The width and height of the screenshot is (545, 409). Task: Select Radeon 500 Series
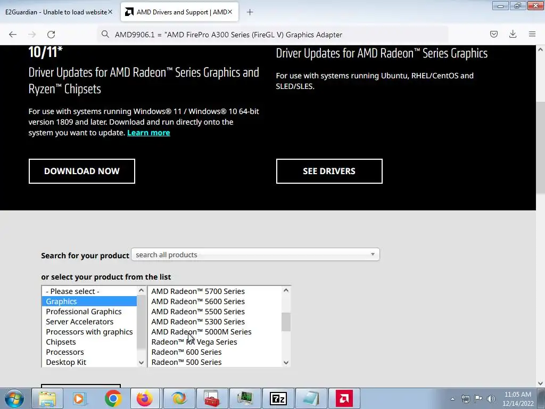(215, 362)
